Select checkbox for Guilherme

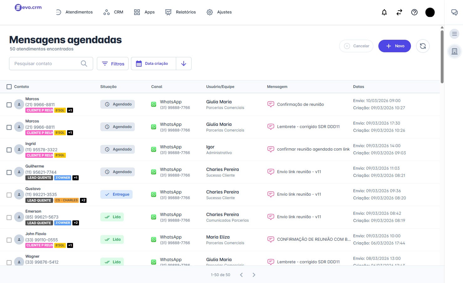pos(9,172)
